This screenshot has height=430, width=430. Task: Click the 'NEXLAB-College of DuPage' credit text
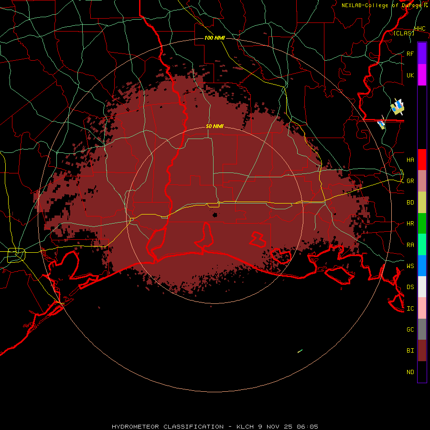tap(381, 5)
